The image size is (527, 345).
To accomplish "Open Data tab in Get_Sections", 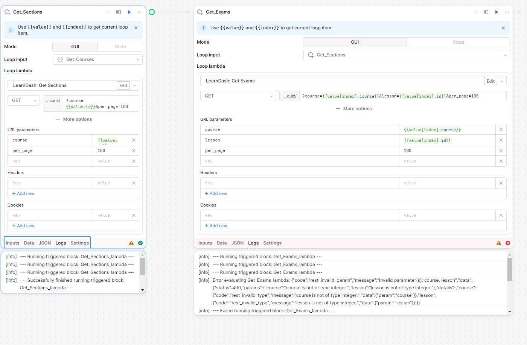I will pos(29,243).
